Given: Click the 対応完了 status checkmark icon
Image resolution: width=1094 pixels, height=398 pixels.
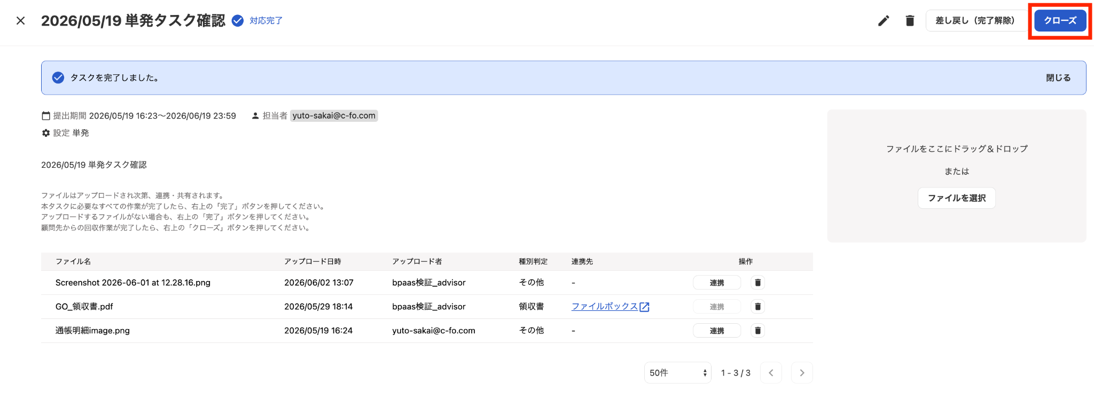Looking at the screenshot, I should 238,21.
